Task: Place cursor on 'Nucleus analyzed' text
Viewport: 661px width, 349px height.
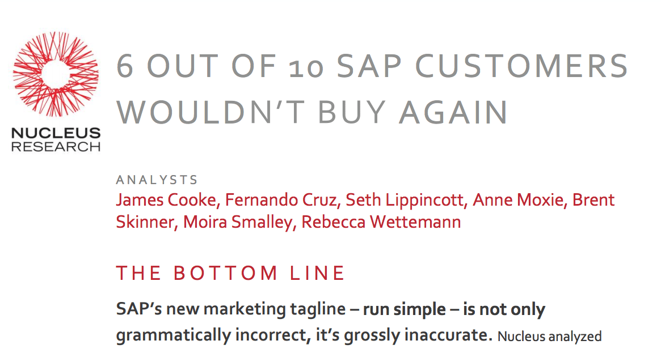Action: coord(550,337)
